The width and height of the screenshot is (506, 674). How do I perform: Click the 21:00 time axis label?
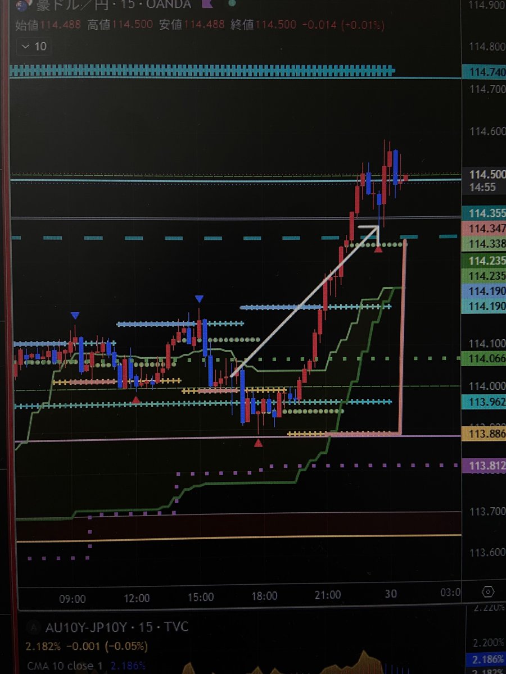[328, 594]
